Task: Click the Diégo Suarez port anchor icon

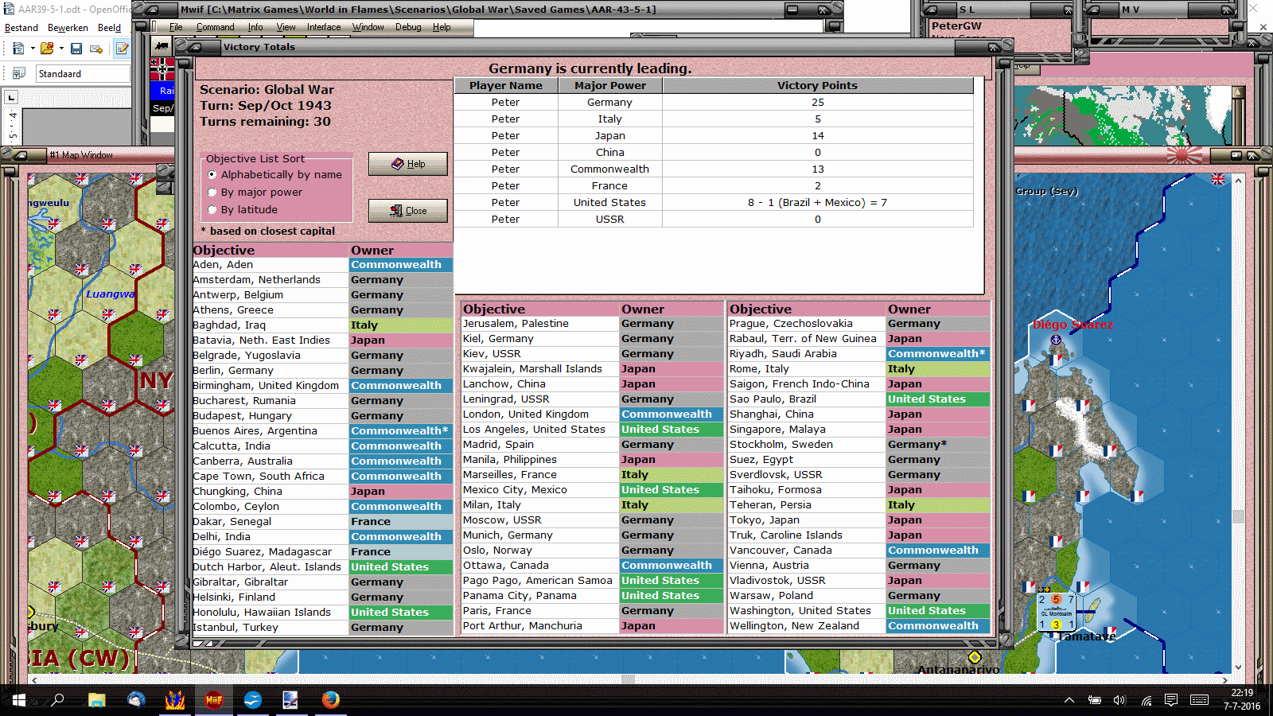Action: point(1056,340)
